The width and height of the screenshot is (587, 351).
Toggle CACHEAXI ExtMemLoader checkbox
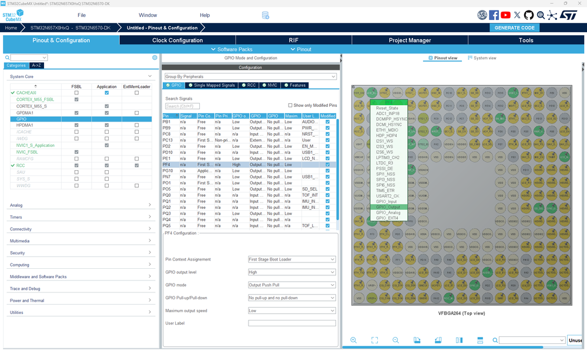137,93
